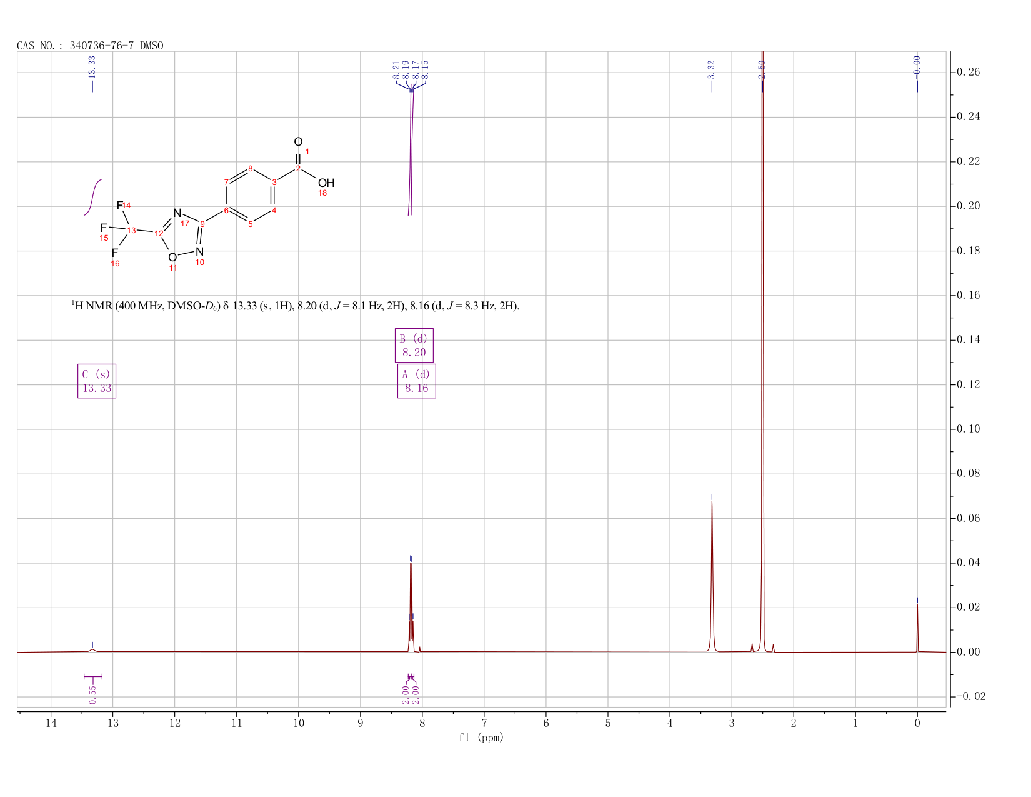Select the B (d) 8.20 multiplet box
The height and width of the screenshot is (797, 1031).
[x=414, y=345]
